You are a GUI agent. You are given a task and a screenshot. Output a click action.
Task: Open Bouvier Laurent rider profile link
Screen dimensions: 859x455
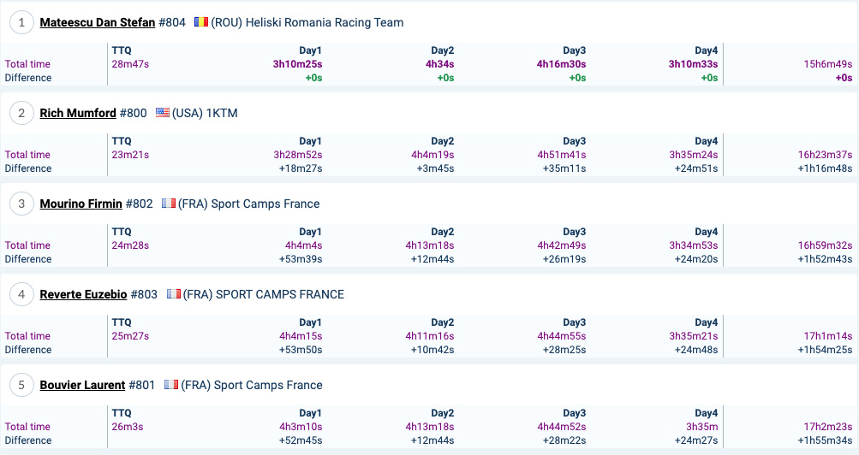point(82,385)
